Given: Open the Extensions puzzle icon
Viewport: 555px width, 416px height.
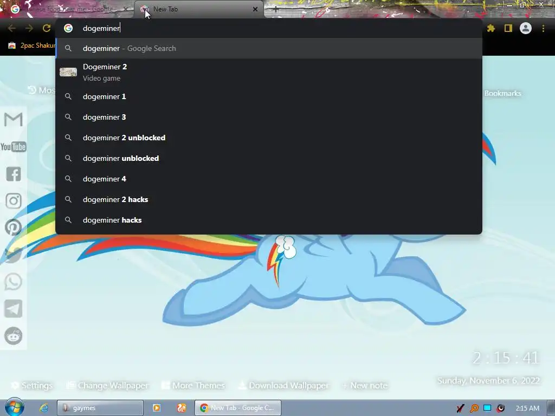Looking at the screenshot, I should coord(491,28).
